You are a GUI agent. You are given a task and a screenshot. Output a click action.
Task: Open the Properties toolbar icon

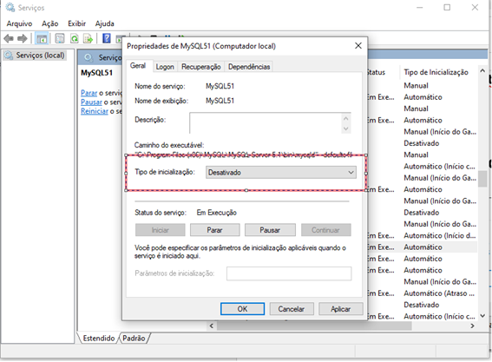click(60, 39)
